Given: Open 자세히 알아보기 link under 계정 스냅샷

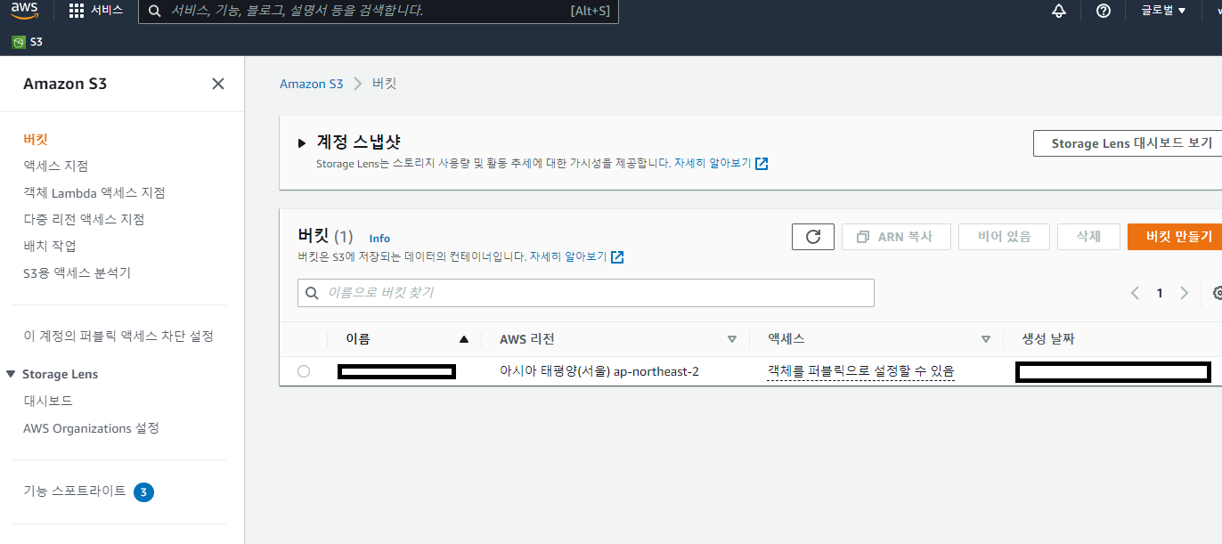Looking at the screenshot, I should coord(713,164).
